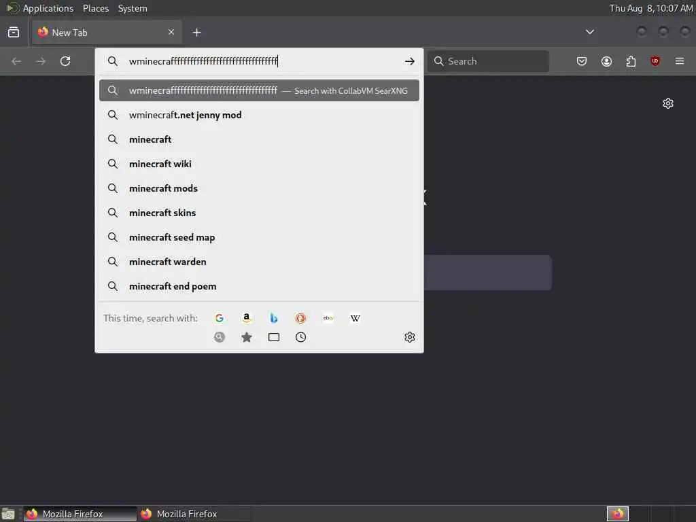
Task: Switch to first Mozilla Firefox taskbar window
Action: (x=80, y=514)
